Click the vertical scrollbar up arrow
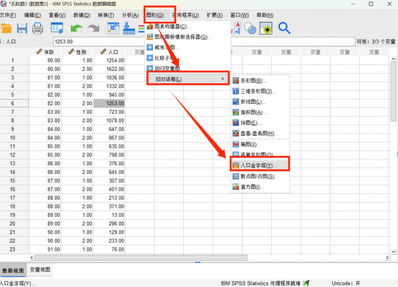 pyautogui.click(x=393, y=59)
